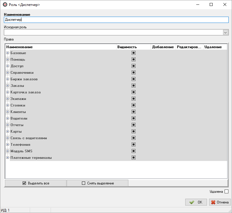Click the Добавление column header

pos(163,47)
